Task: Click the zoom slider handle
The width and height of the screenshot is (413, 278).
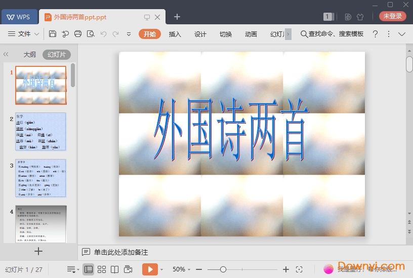Action: (x=223, y=269)
